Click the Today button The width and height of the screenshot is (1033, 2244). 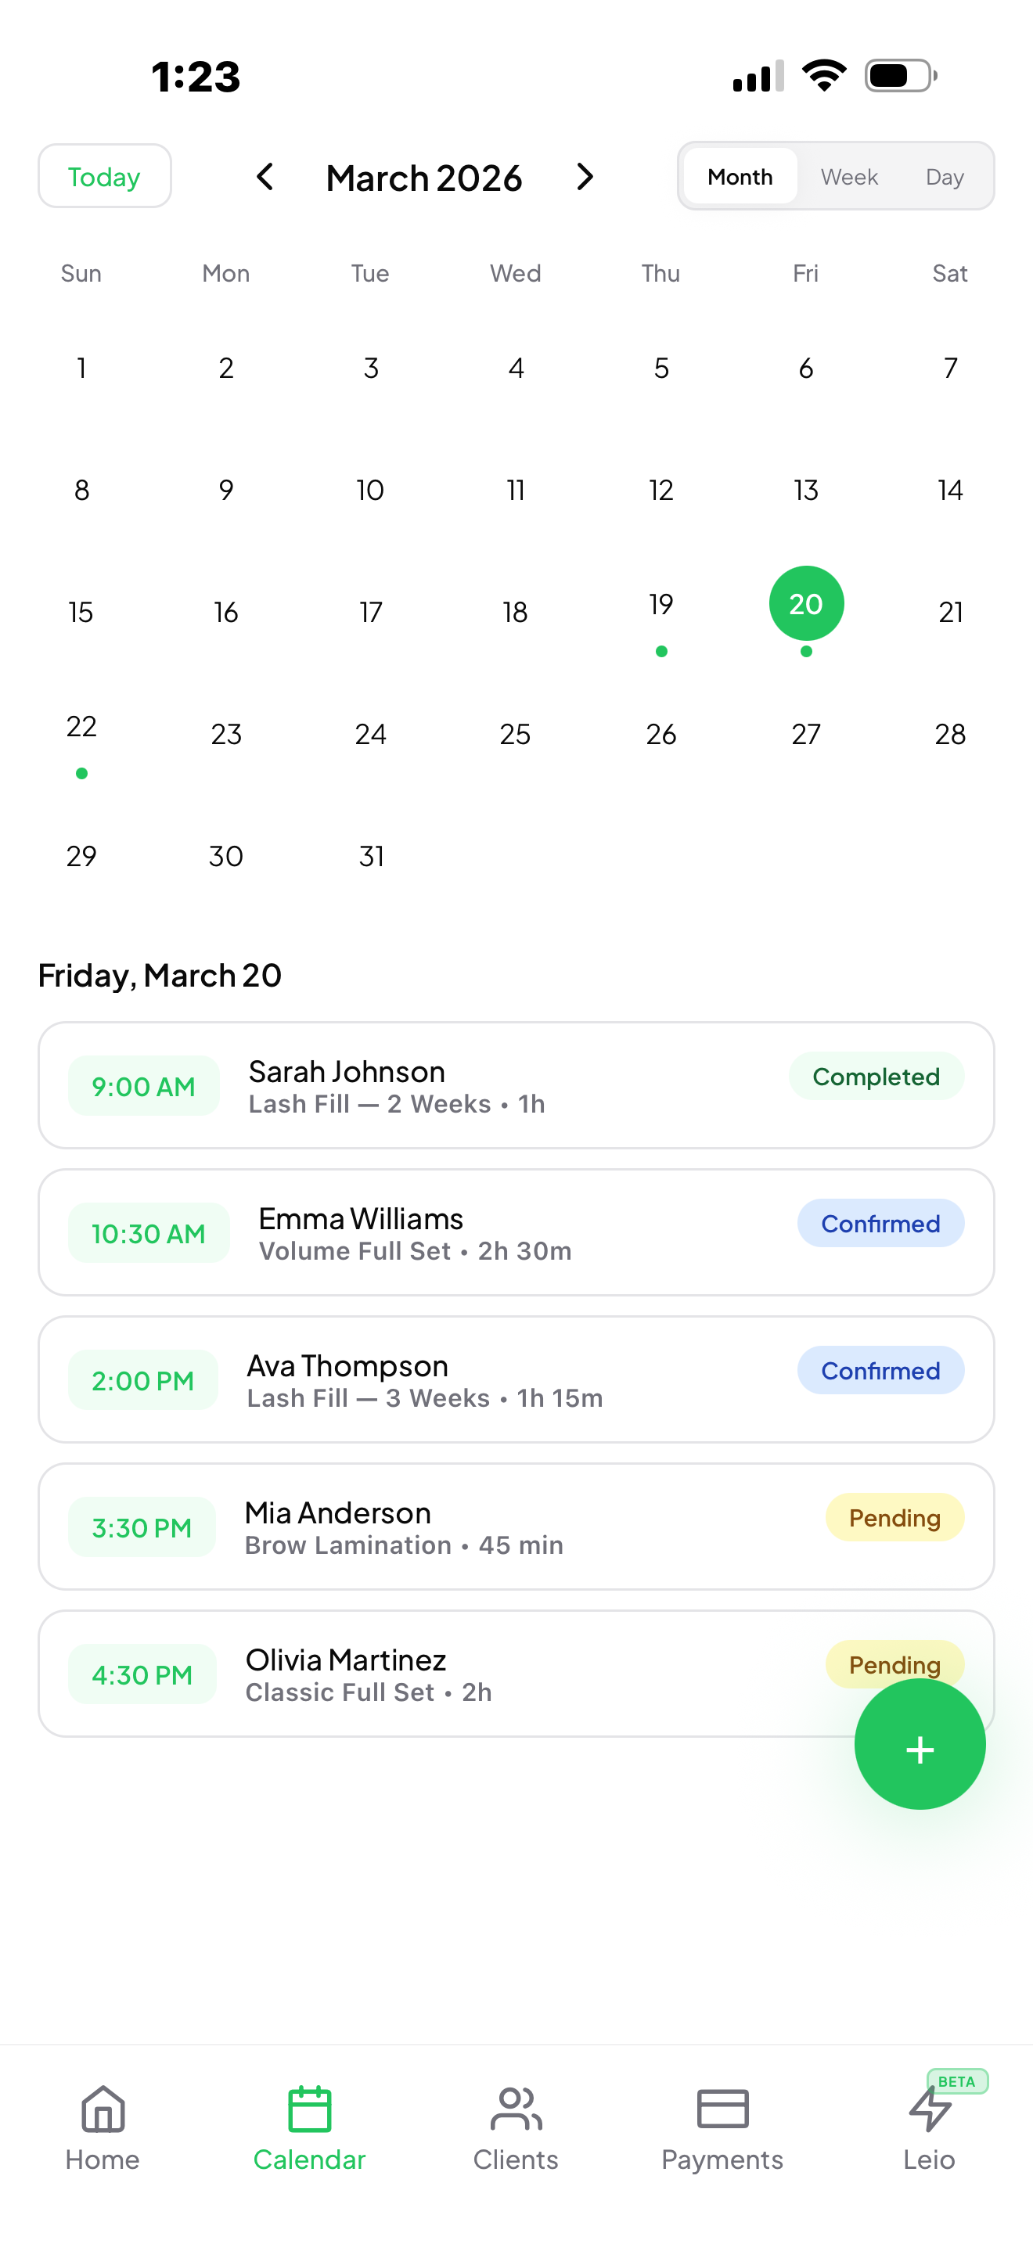[105, 177]
